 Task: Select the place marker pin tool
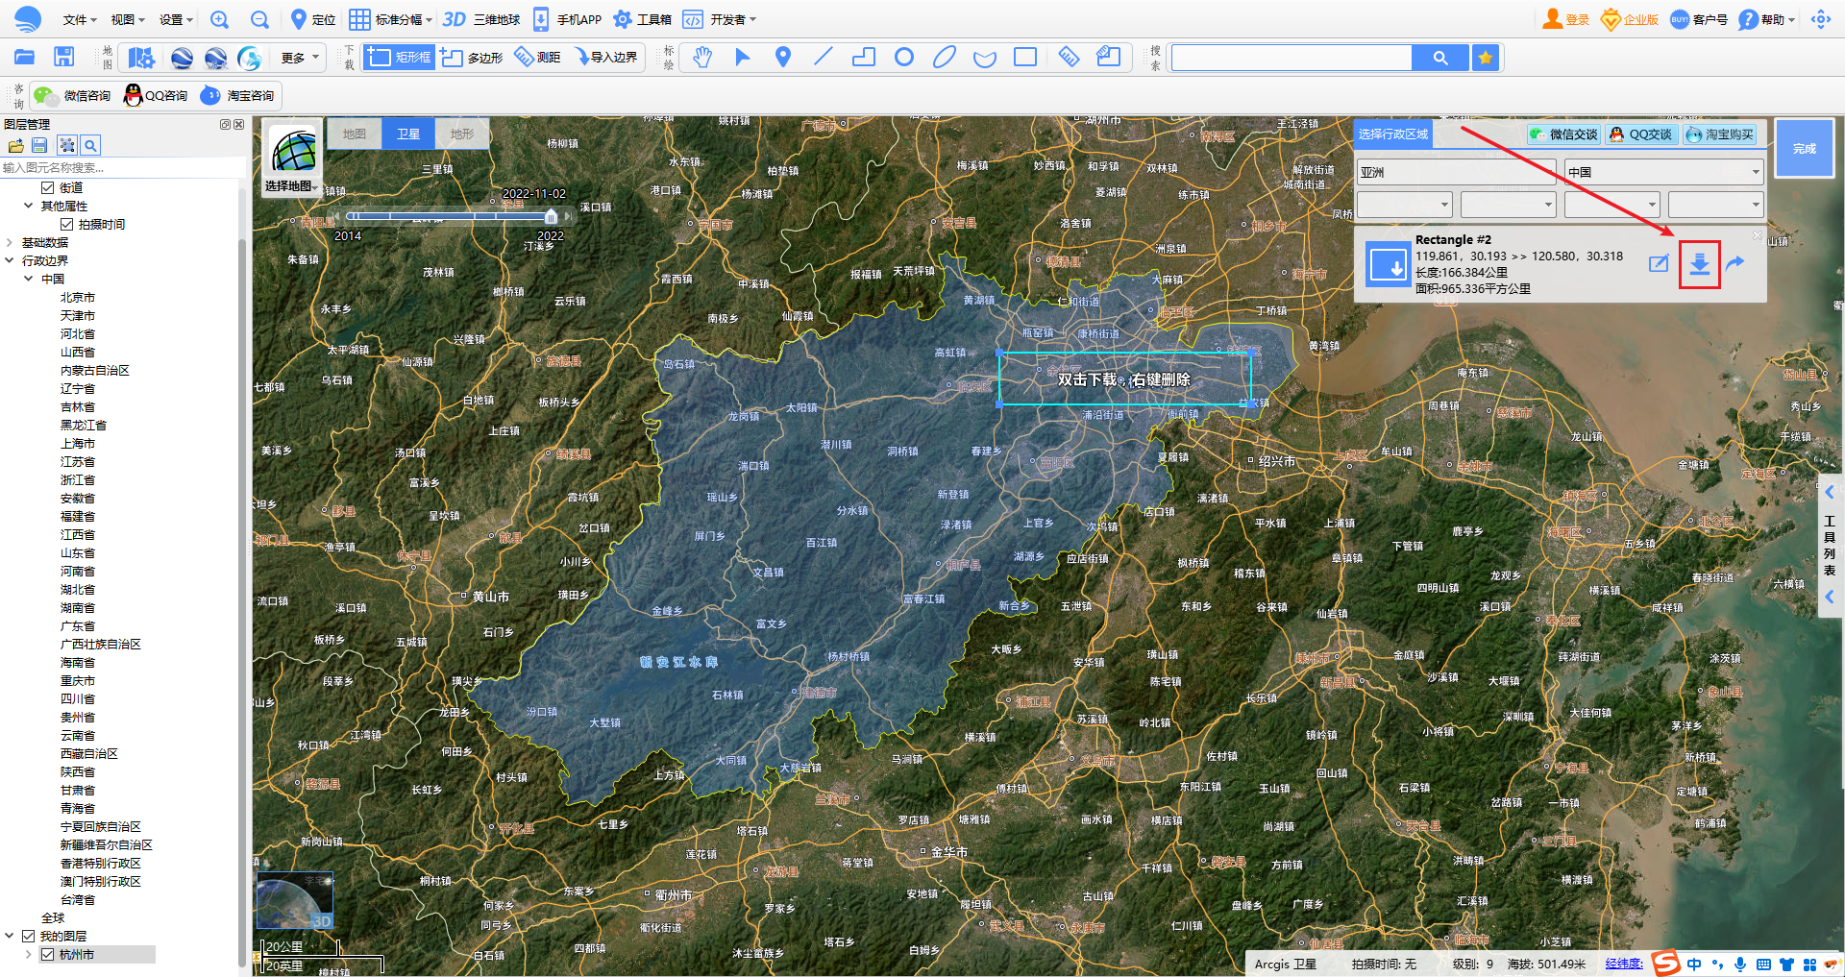783,58
